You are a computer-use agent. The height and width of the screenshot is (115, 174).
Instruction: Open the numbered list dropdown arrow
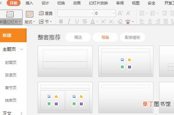point(157,13)
